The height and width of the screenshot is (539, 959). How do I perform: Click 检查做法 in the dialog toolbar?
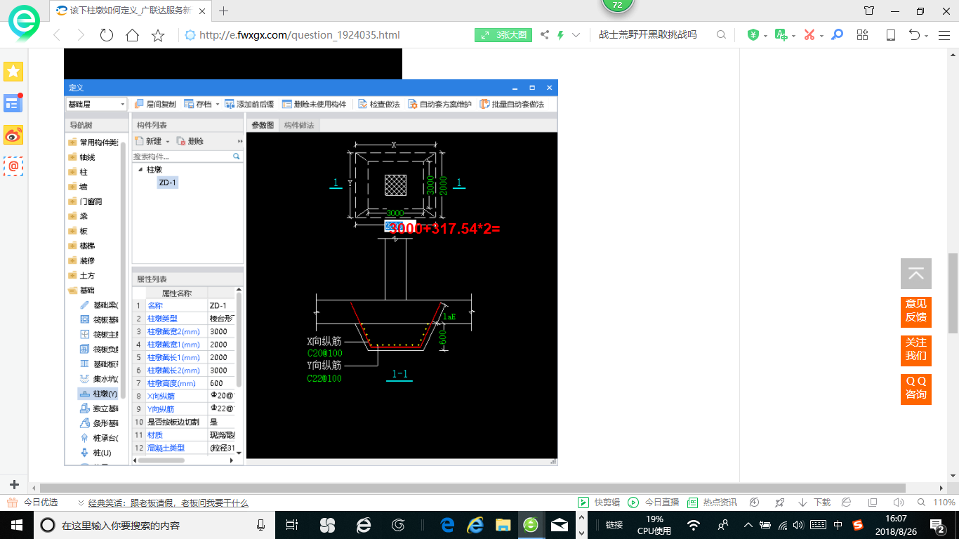[378, 104]
